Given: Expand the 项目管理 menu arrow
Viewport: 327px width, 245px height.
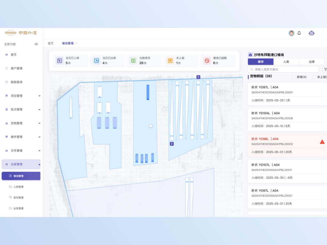Looking at the screenshot, I should [x=39, y=96].
